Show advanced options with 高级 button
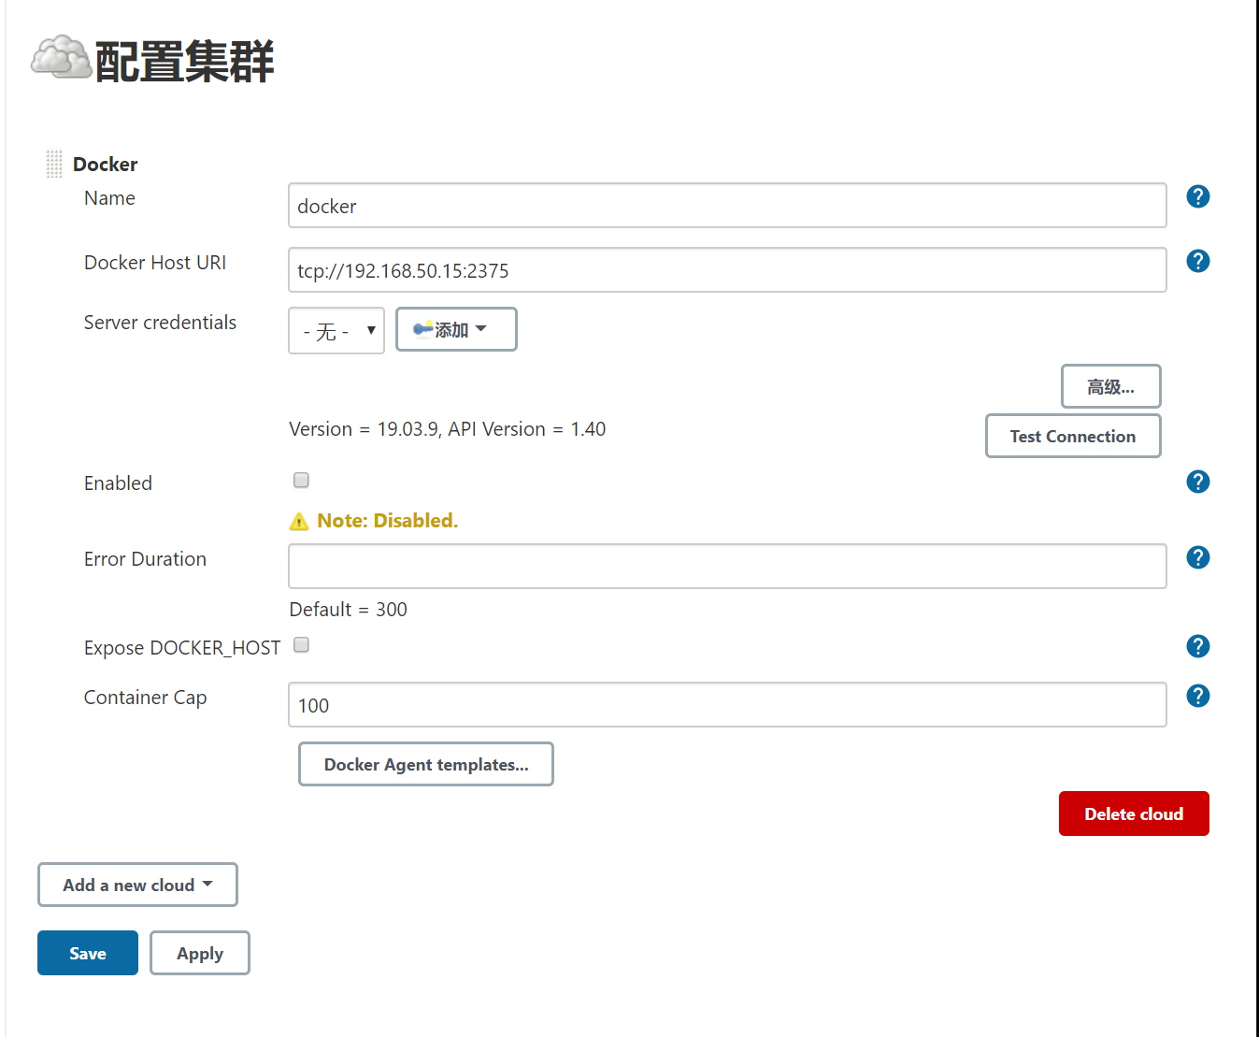Viewport: 1259px width, 1037px height. pyautogui.click(x=1110, y=386)
